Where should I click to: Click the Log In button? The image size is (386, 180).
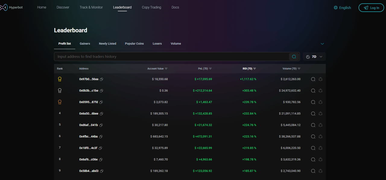point(371,8)
